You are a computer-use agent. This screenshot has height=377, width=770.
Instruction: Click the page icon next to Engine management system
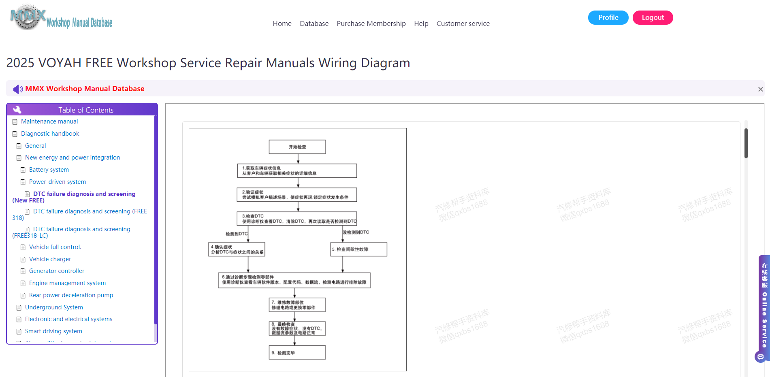23,283
